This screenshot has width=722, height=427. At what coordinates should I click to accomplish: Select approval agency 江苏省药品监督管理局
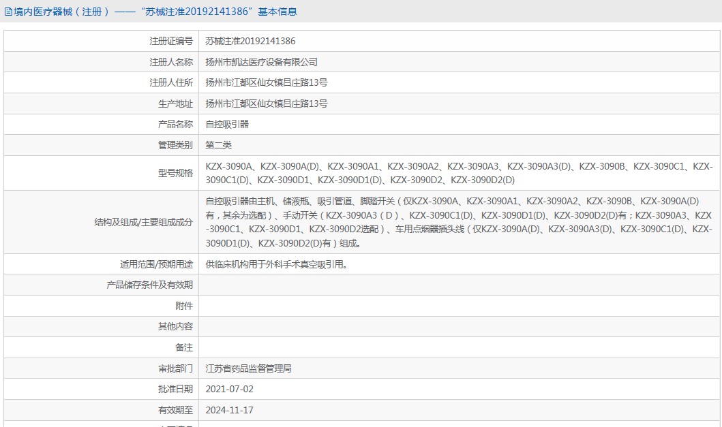pyautogui.click(x=249, y=368)
